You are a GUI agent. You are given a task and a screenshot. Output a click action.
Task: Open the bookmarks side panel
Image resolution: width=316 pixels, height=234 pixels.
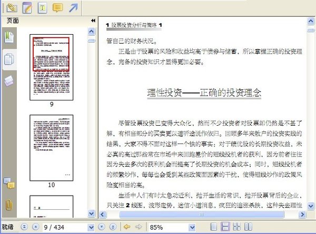point(9,37)
